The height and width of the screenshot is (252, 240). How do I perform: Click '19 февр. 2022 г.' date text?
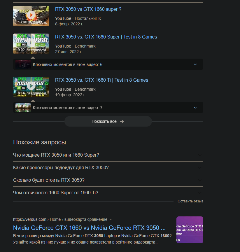tap(70, 95)
